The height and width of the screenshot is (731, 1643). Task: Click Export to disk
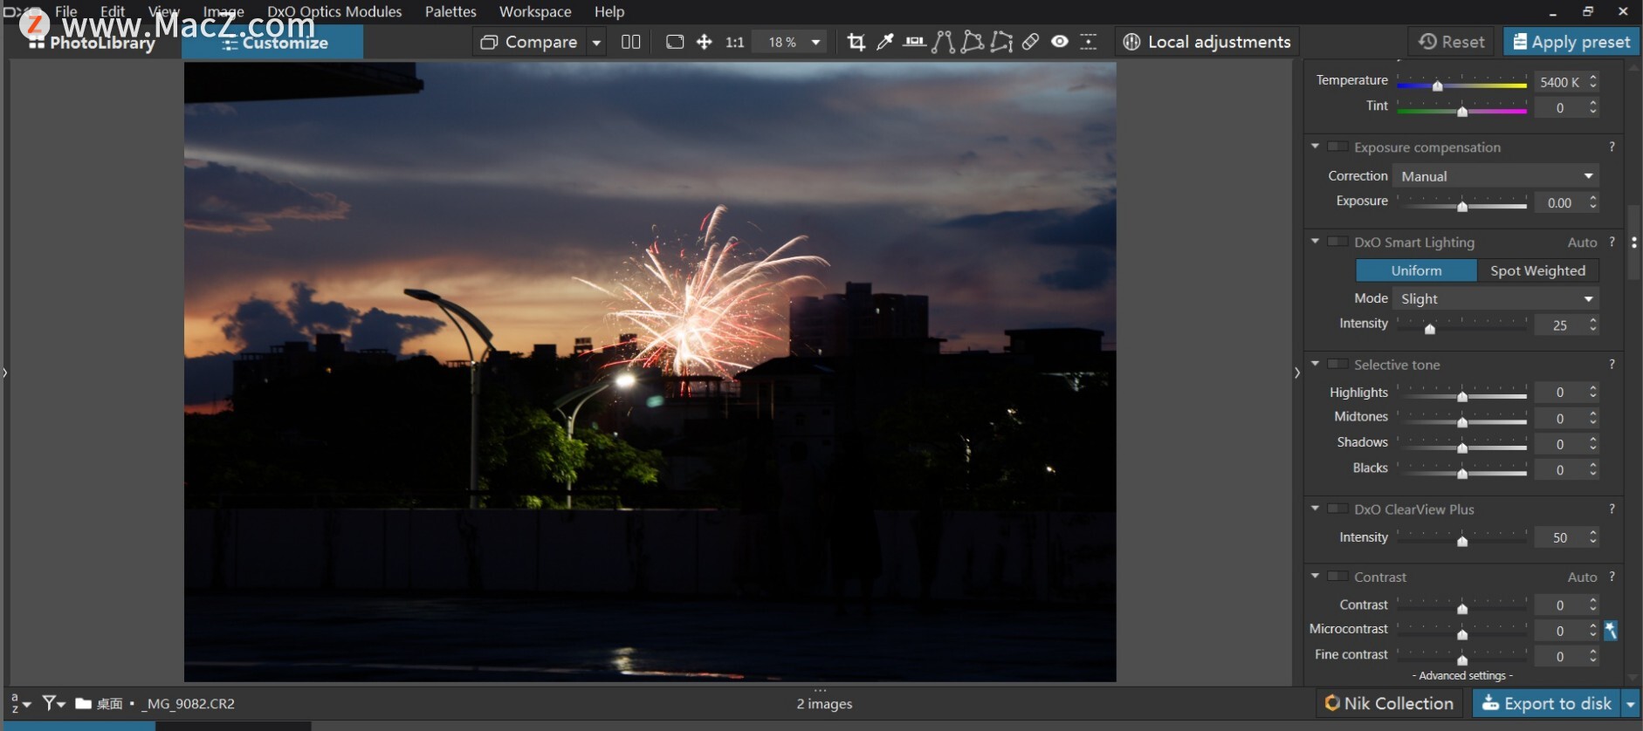(1547, 703)
